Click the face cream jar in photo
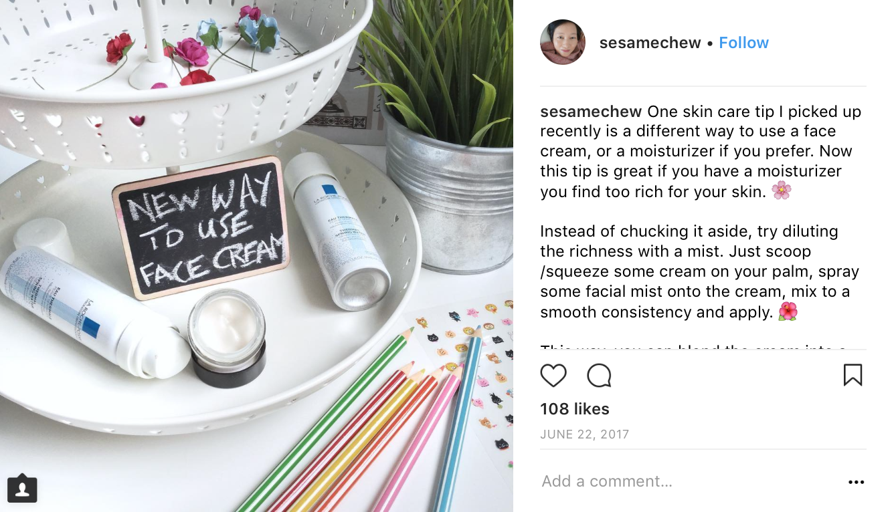This screenshot has height=512, width=894. [x=227, y=338]
